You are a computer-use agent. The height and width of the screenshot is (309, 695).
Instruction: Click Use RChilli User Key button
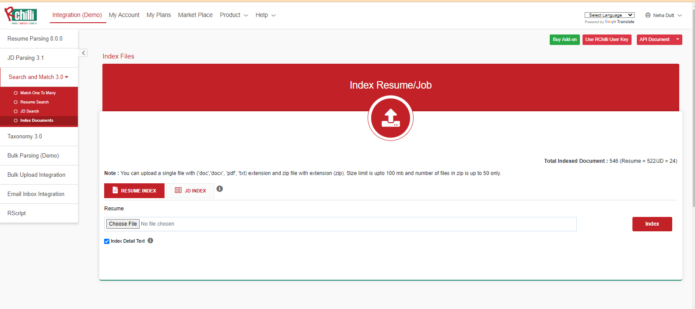(x=607, y=39)
